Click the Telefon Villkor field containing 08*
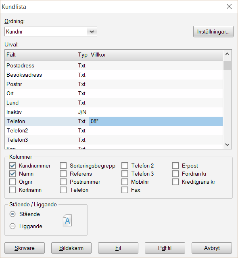This screenshot has width=238, height=258. point(156,121)
